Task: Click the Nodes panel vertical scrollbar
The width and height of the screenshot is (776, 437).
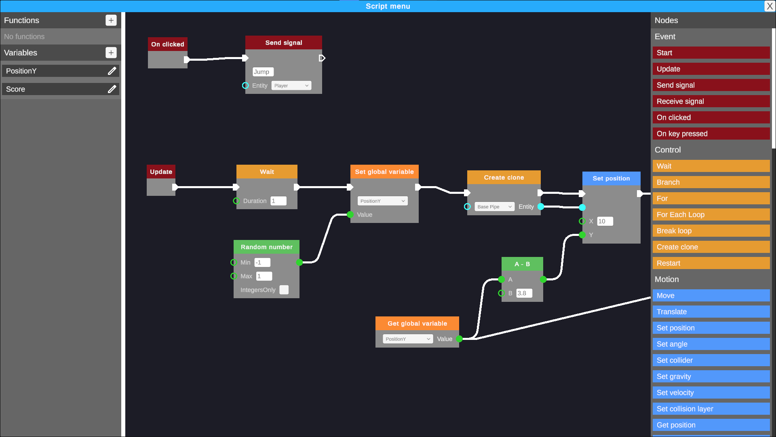Action: click(x=774, y=89)
